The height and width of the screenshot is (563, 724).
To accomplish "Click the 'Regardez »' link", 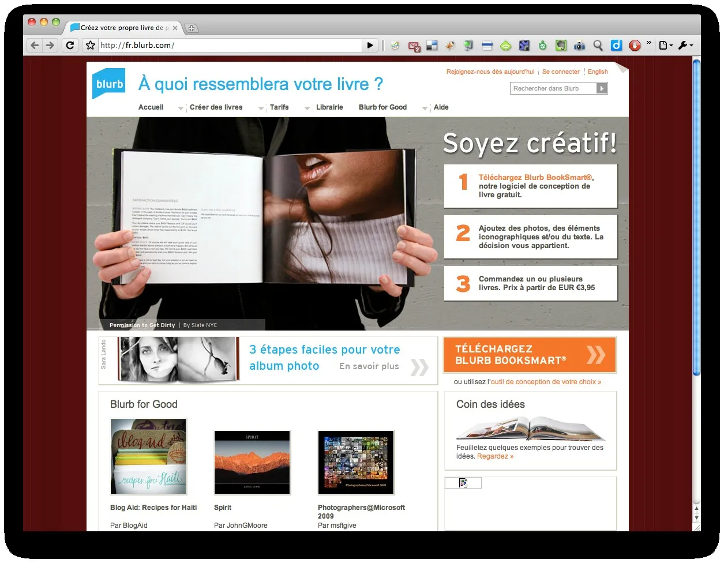I will (x=495, y=456).
